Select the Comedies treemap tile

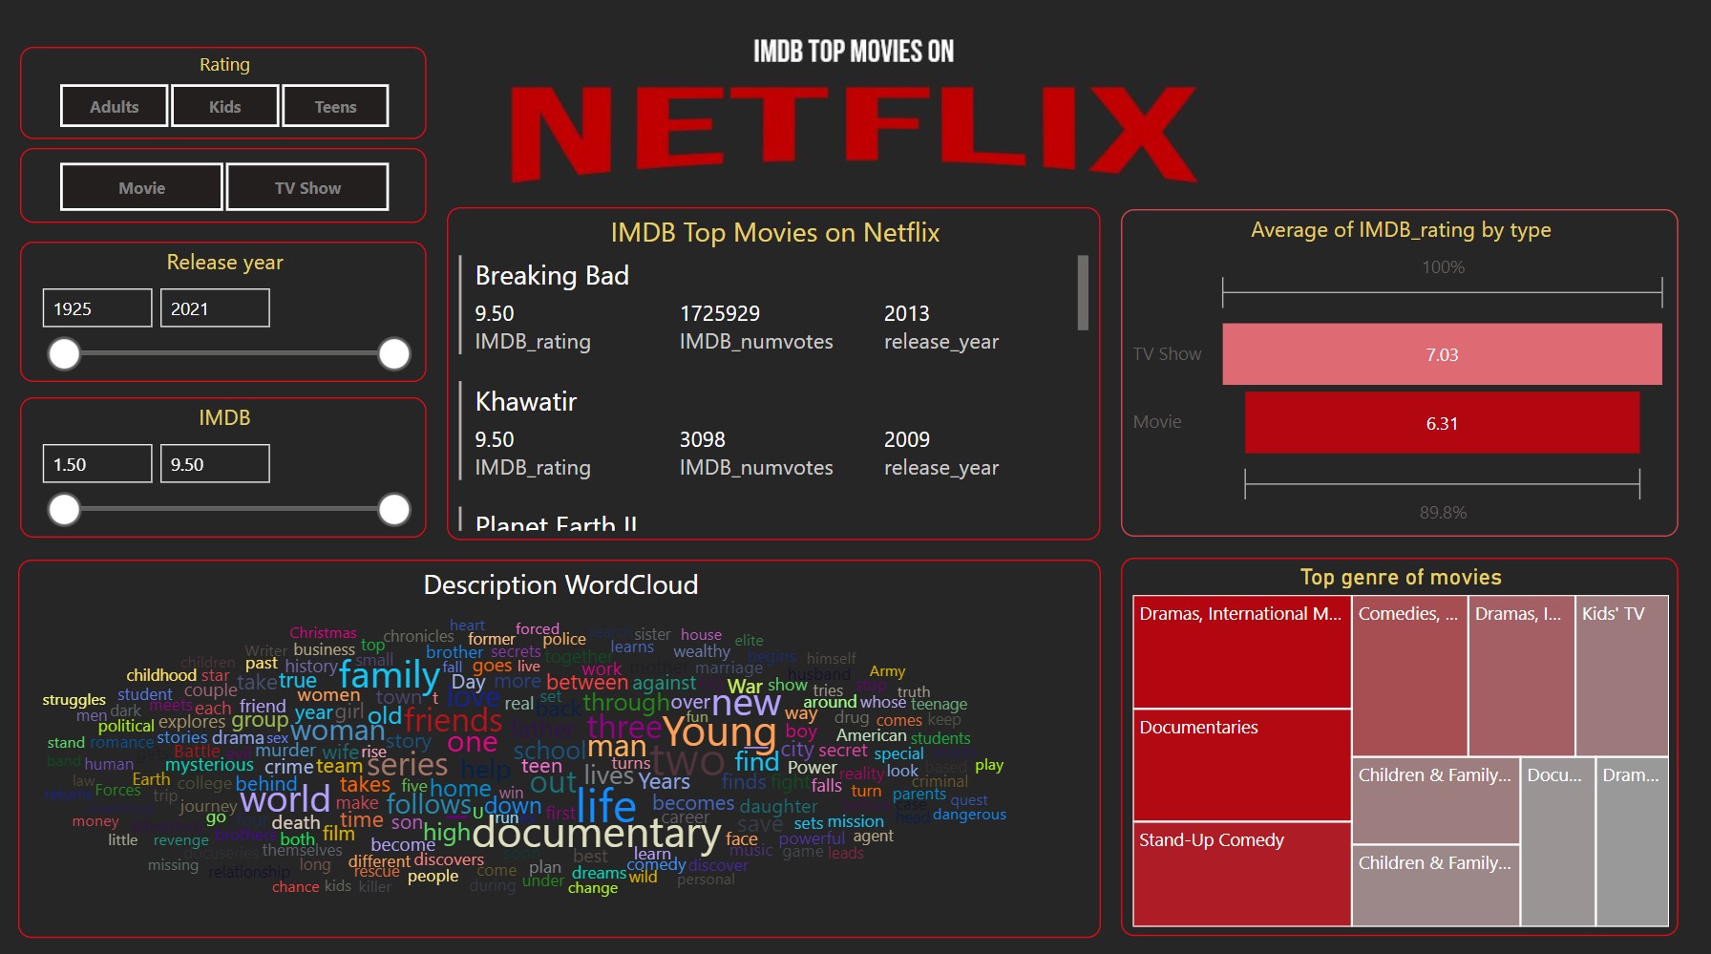click(x=1409, y=676)
